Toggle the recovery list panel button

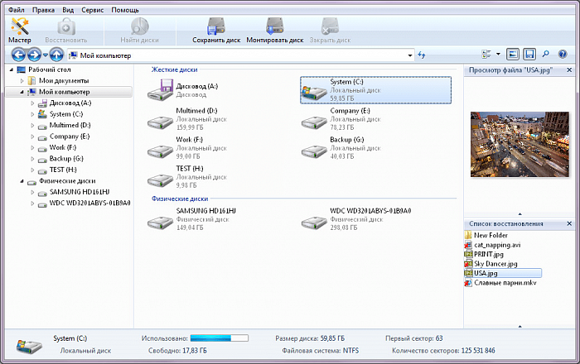click(529, 55)
